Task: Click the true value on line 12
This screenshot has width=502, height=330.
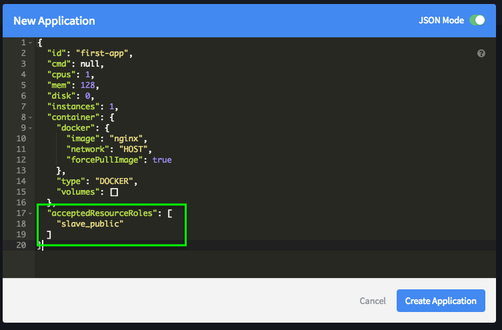Action: click(162, 160)
